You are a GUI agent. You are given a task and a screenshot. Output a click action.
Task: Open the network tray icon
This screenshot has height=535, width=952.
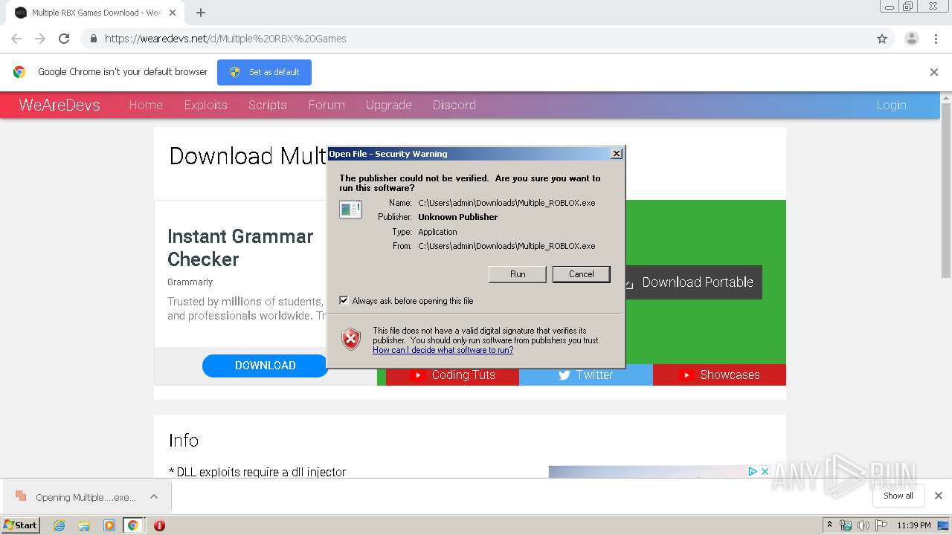coord(846,525)
